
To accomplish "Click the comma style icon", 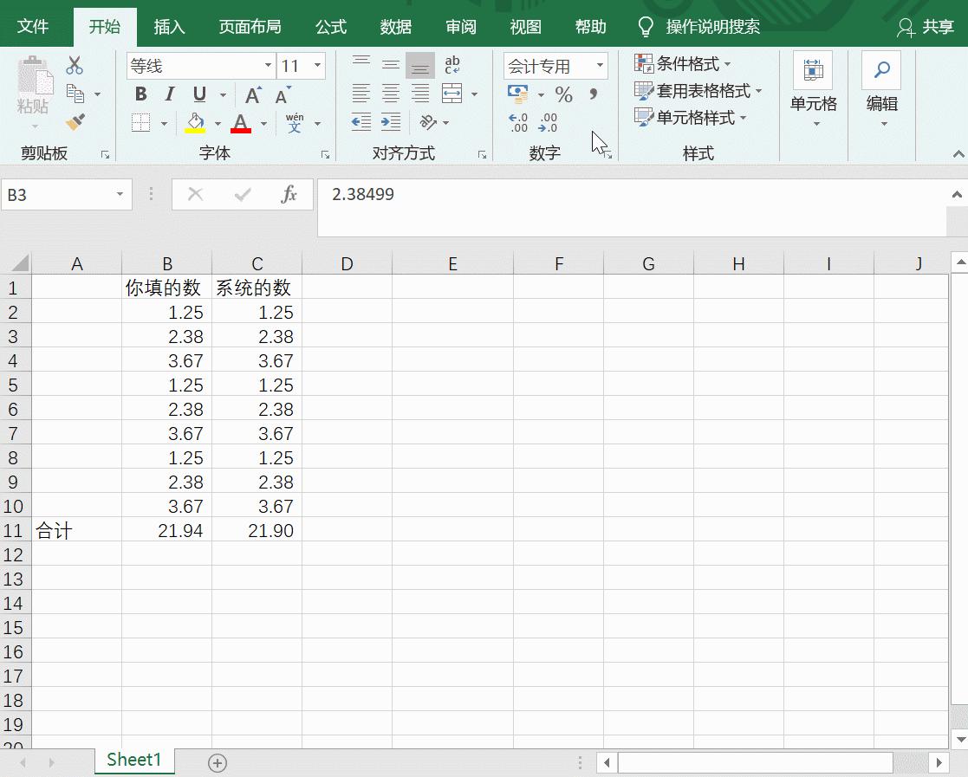I will (593, 93).
